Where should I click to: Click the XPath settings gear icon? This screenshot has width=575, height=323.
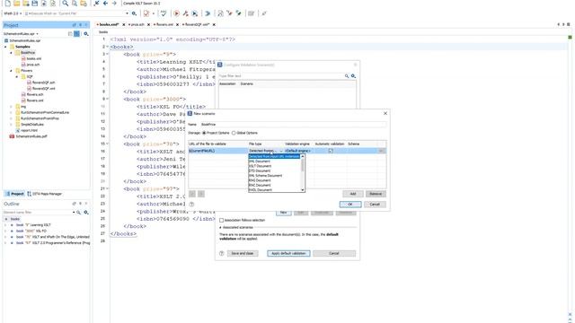134,13
